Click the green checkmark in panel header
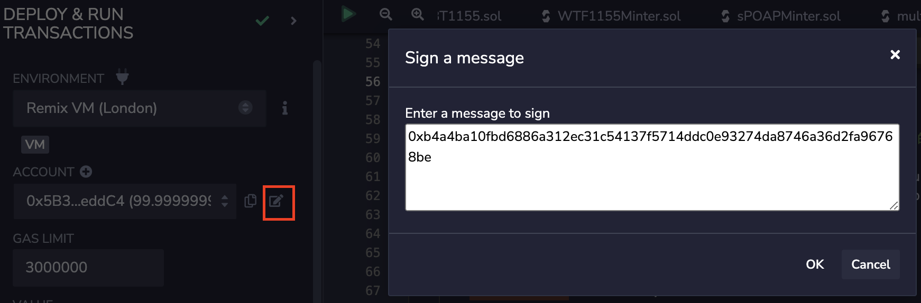Viewport: 921px width, 303px height. click(262, 21)
